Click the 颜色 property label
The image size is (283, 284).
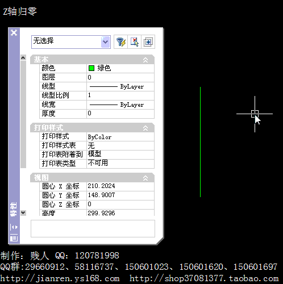pos(48,68)
